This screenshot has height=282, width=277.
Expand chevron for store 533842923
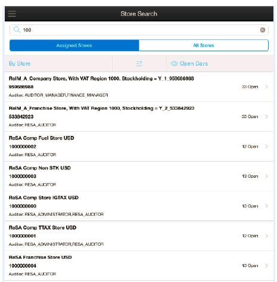tap(267, 116)
